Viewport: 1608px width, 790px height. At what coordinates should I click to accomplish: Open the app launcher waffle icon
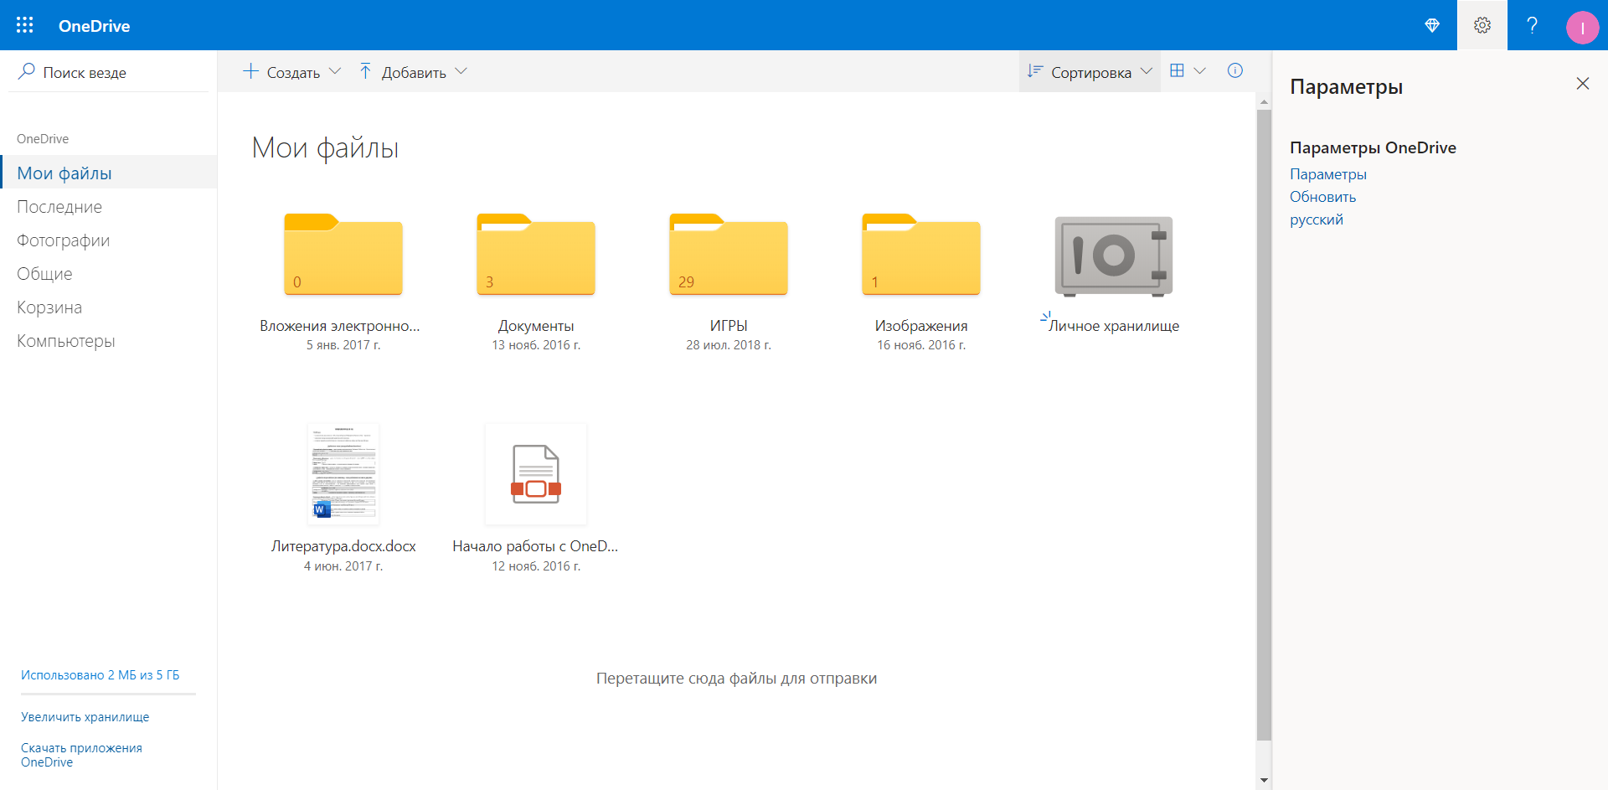click(25, 25)
